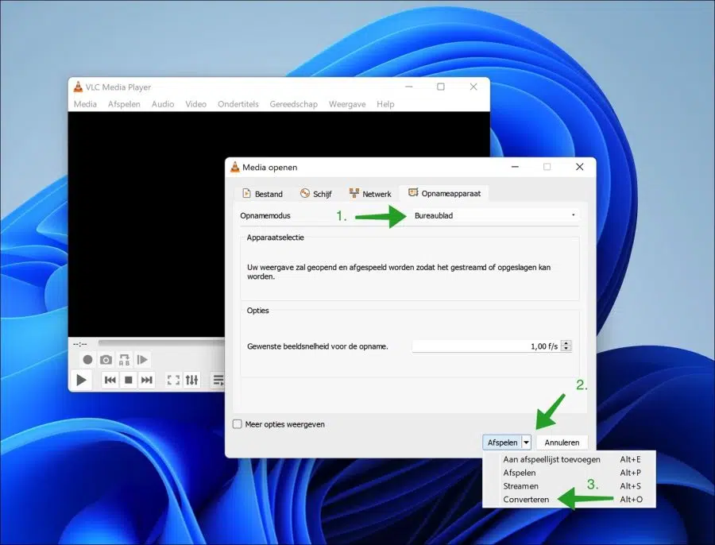Click the VLC seek bar

161,343
